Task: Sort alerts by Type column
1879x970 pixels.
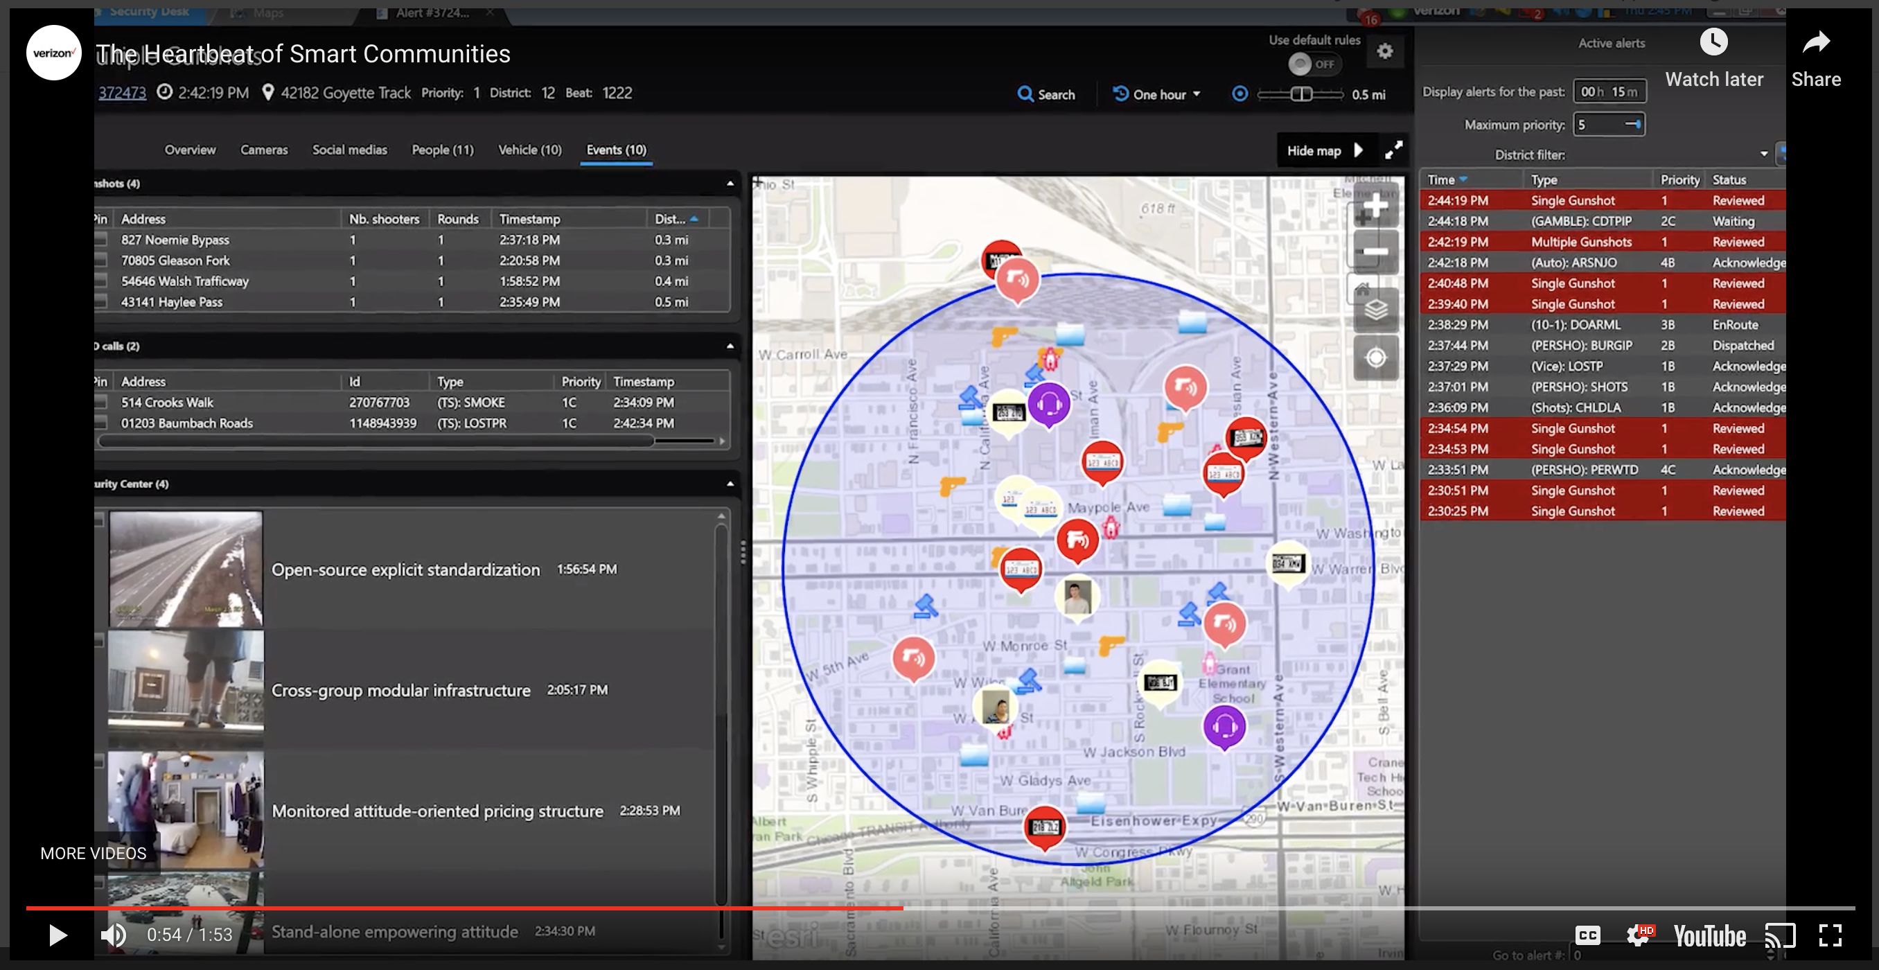Action: coord(1587,179)
